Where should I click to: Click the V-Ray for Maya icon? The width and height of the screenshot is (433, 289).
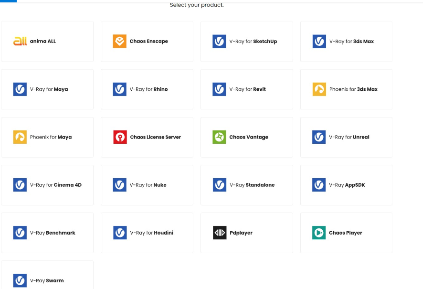(x=20, y=89)
